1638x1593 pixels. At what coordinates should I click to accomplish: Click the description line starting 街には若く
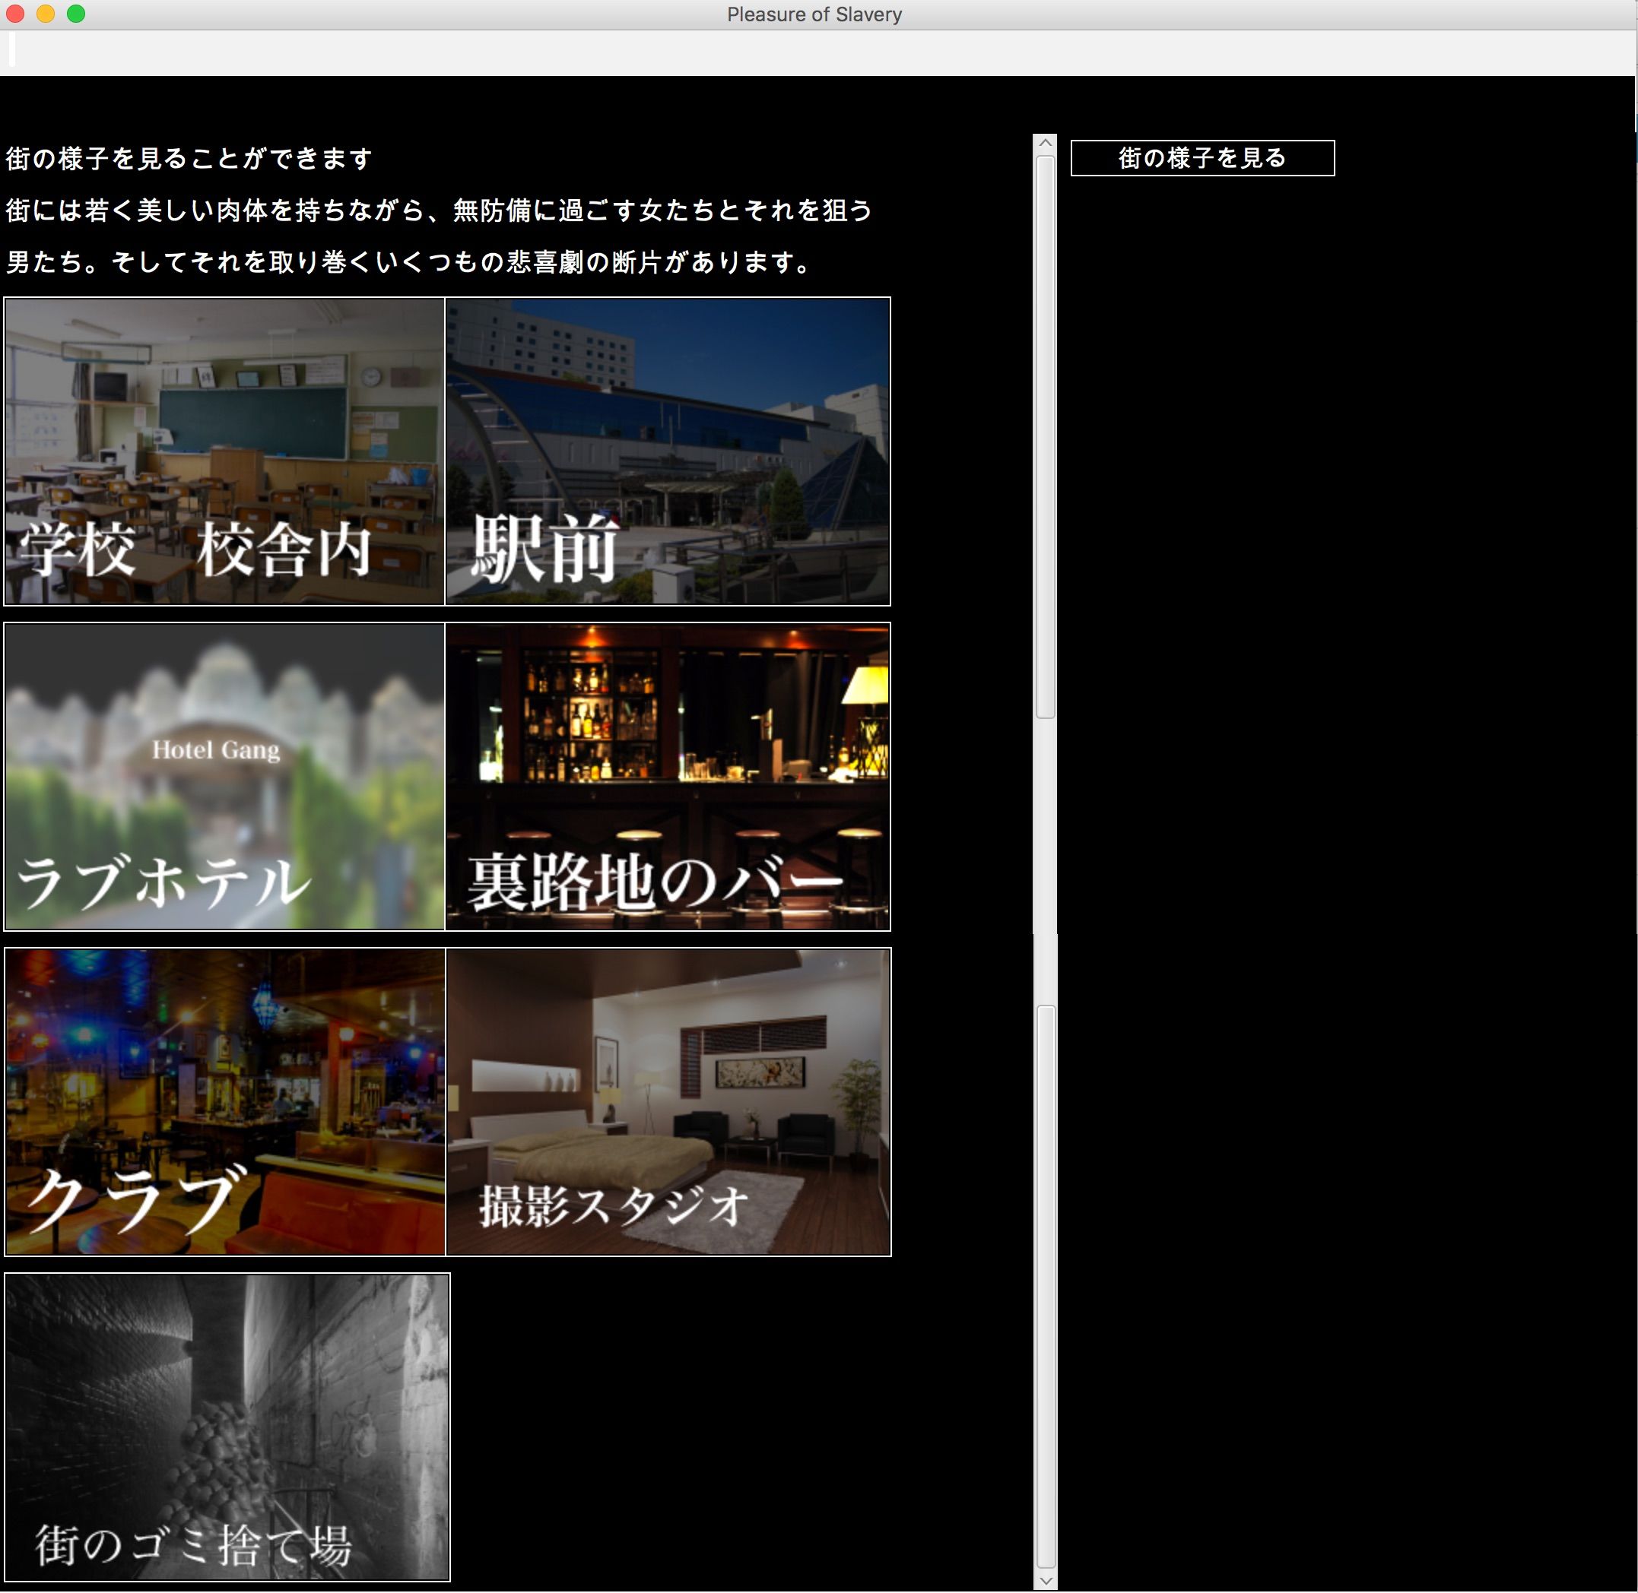(439, 210)
